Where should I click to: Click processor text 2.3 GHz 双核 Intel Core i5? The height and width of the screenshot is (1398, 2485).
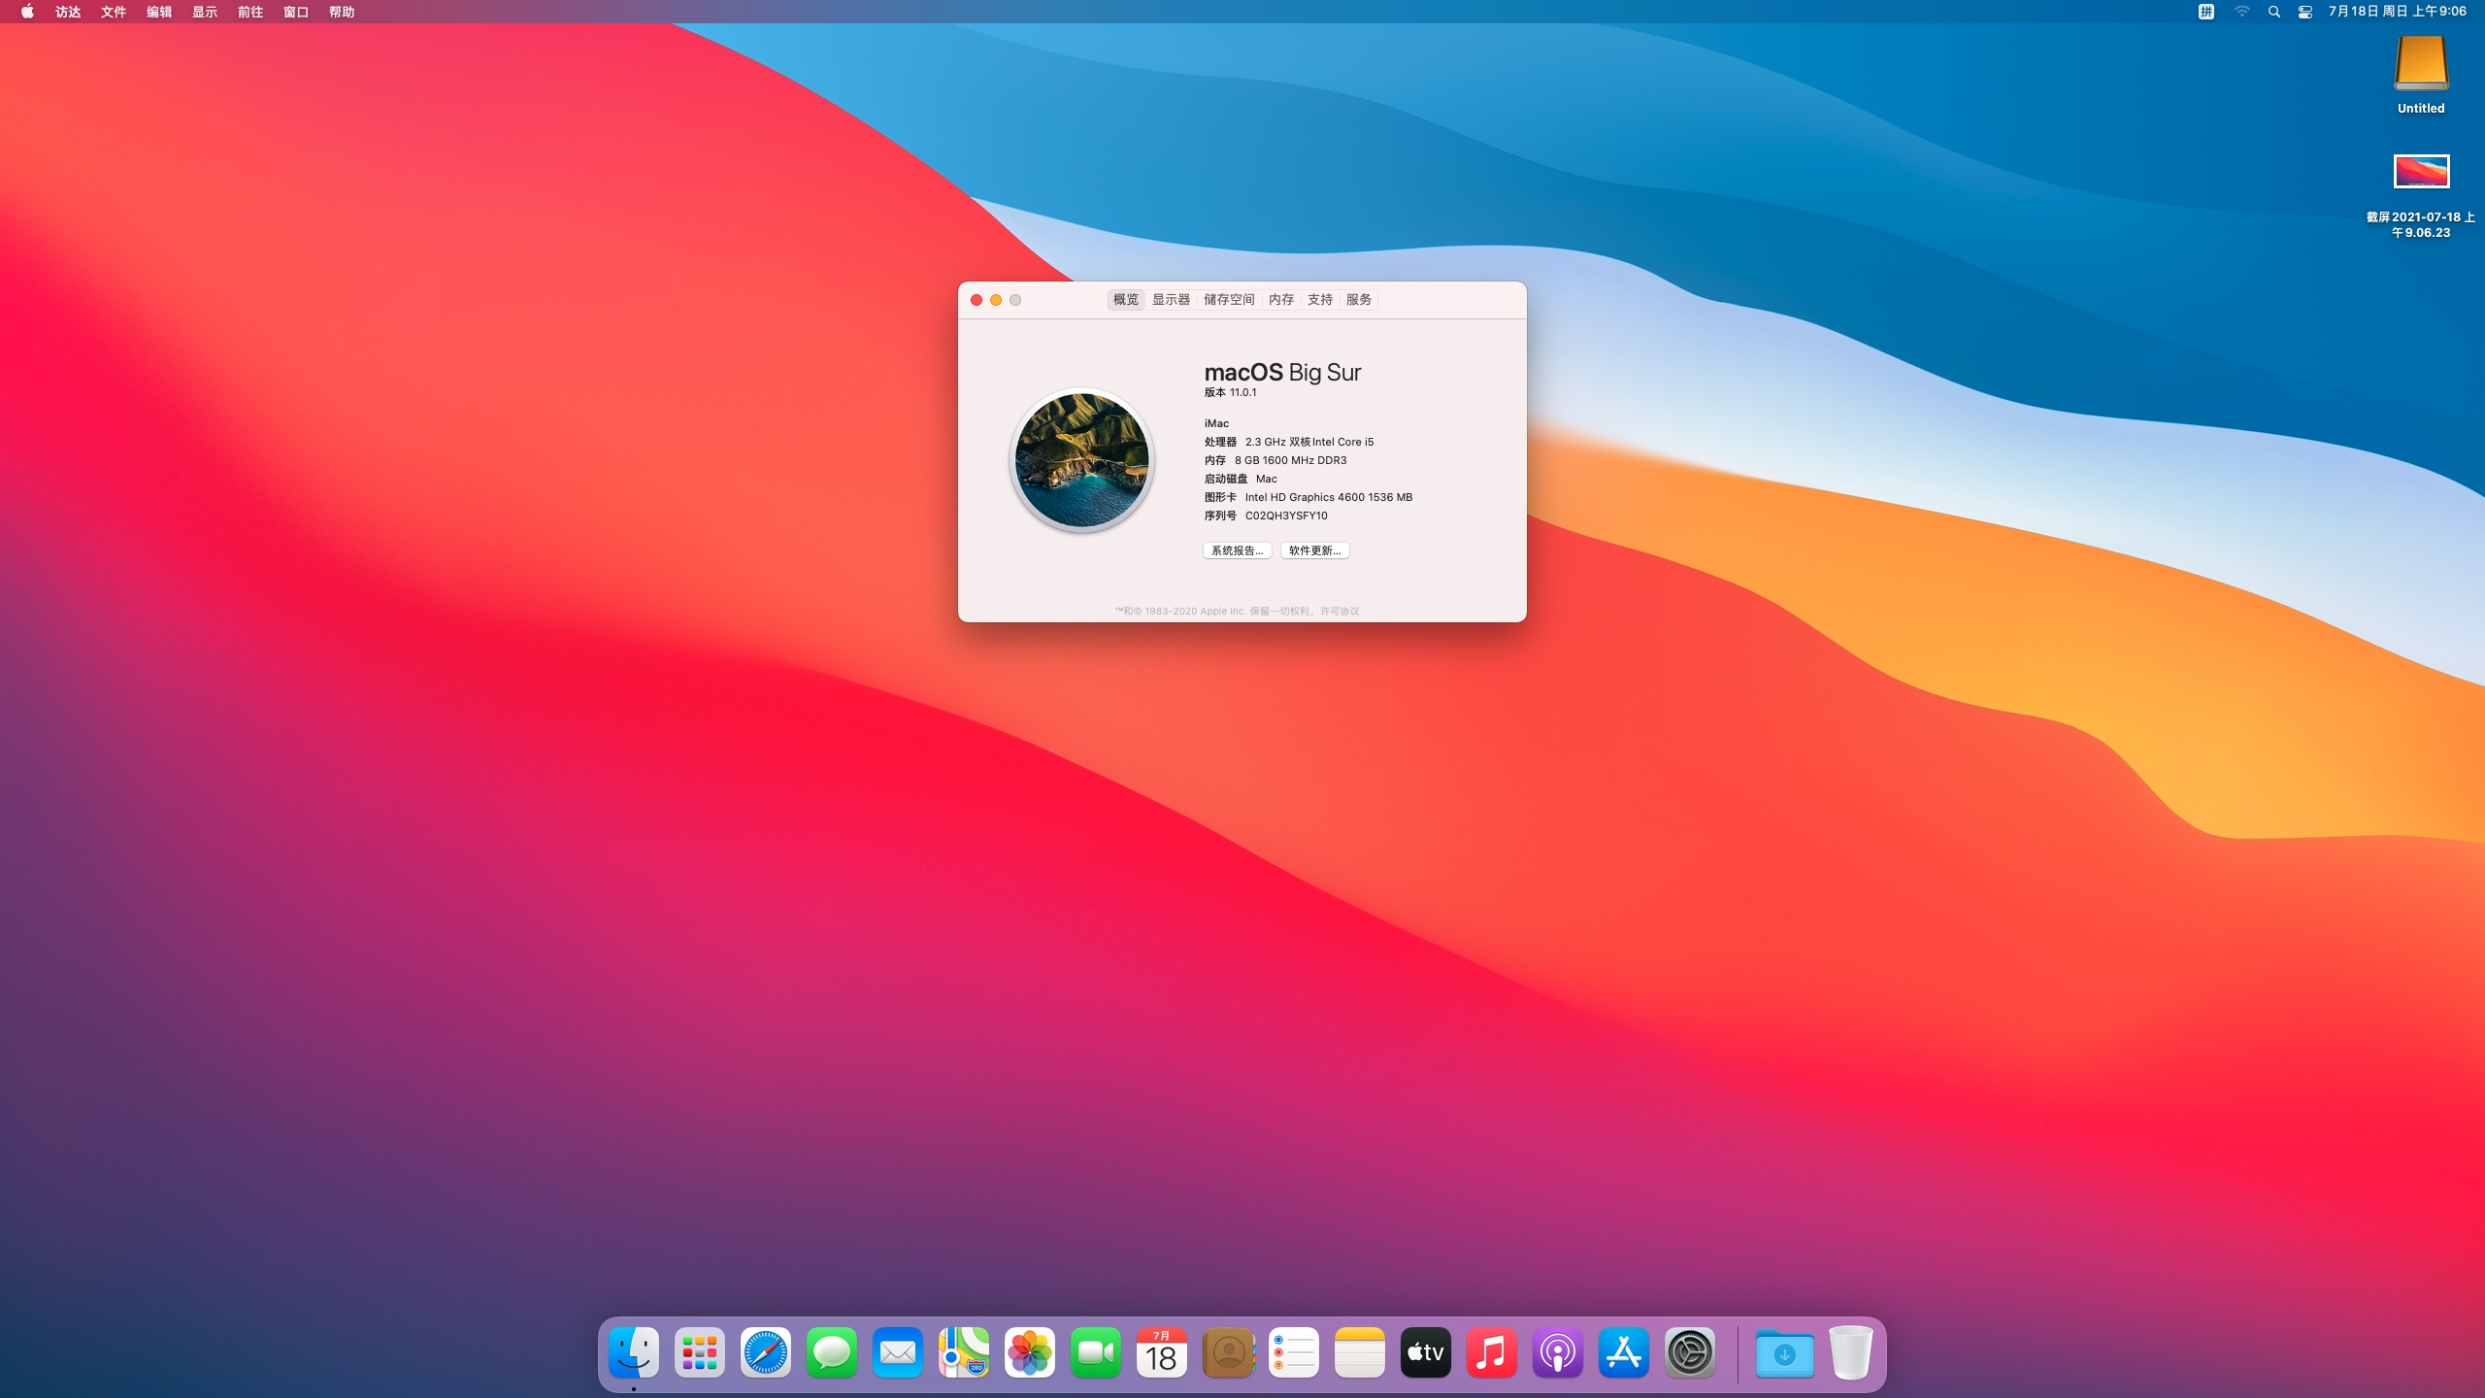click(x=1309, y=443)
